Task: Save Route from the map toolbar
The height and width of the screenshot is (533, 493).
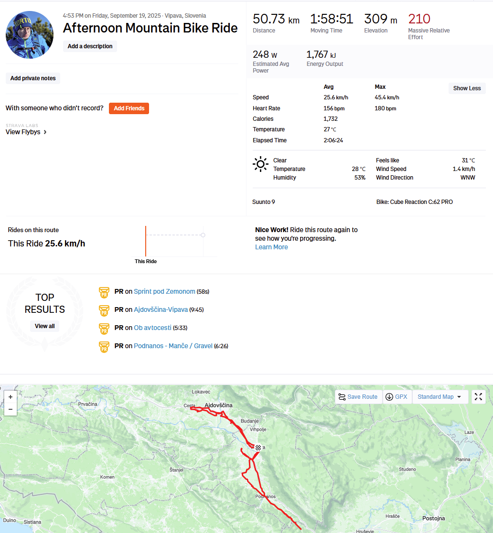Action: (358, 397)
